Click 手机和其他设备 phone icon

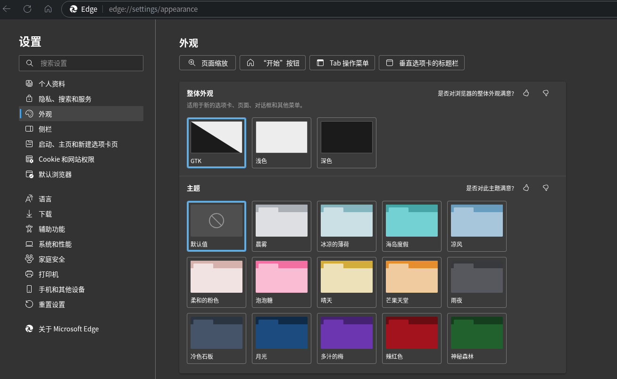click(29, 289)
